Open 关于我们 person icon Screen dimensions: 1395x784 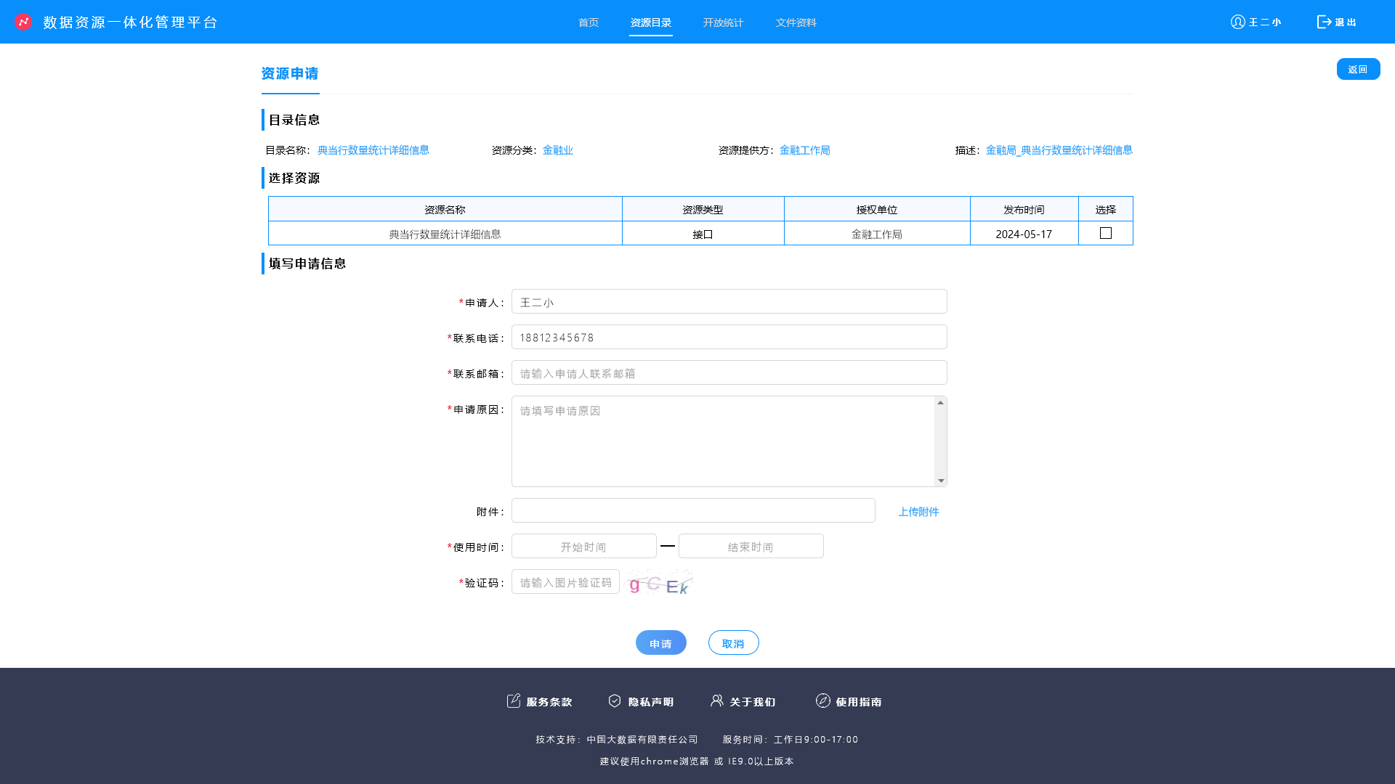click(716, 701)
